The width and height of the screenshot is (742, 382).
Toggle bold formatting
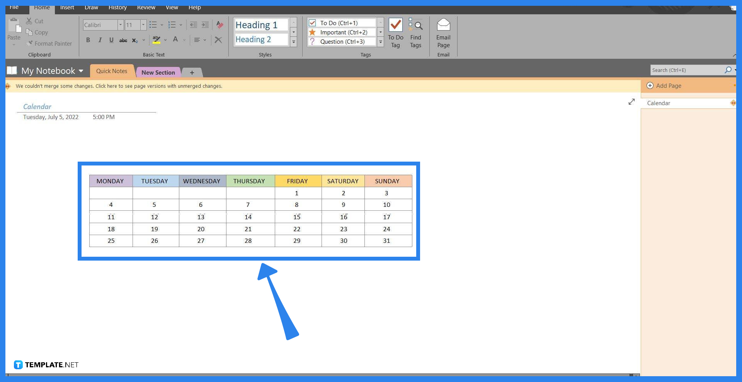point(88,40)
